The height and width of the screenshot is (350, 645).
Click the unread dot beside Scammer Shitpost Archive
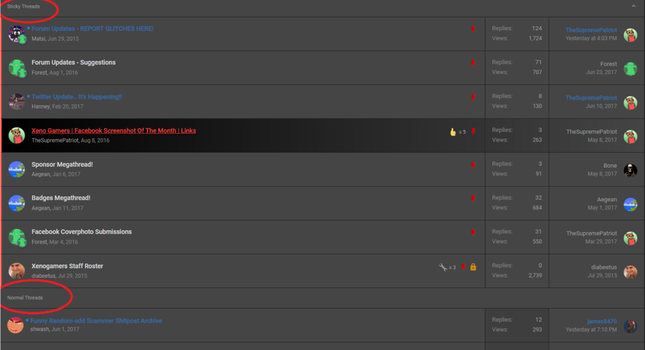pos(27,320)
